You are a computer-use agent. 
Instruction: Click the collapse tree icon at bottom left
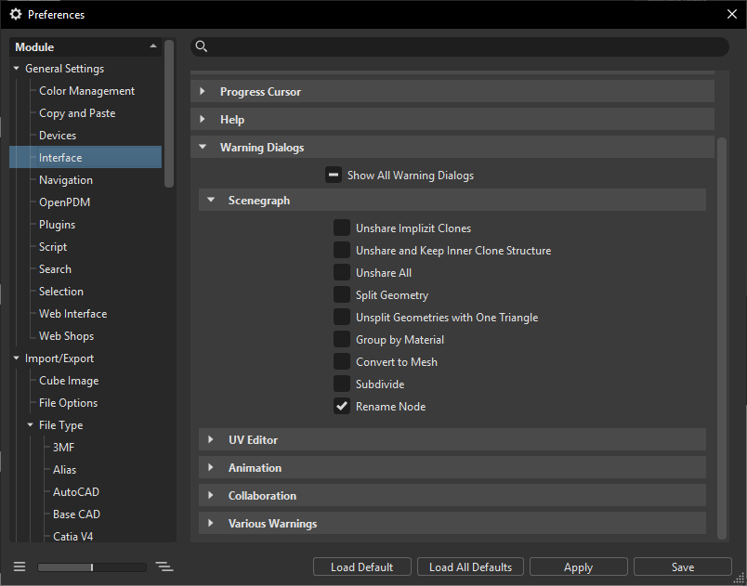click(20, 566)
